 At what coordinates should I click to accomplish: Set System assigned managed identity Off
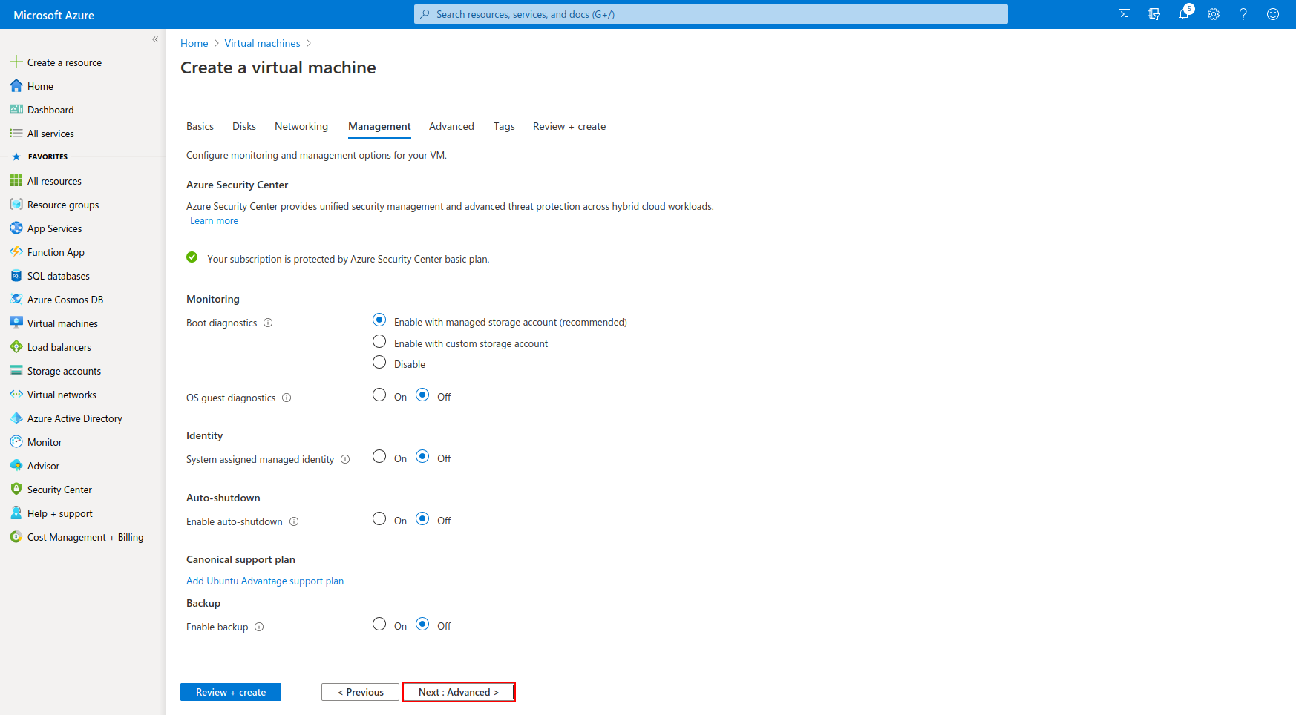(422, 456)
